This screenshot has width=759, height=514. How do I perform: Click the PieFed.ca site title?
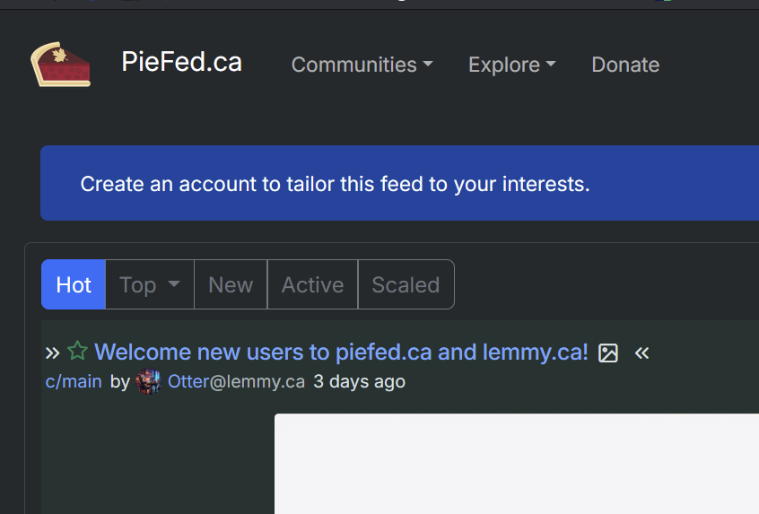[x=181, y=62]
